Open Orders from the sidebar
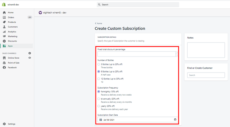 tap(11, 17)
